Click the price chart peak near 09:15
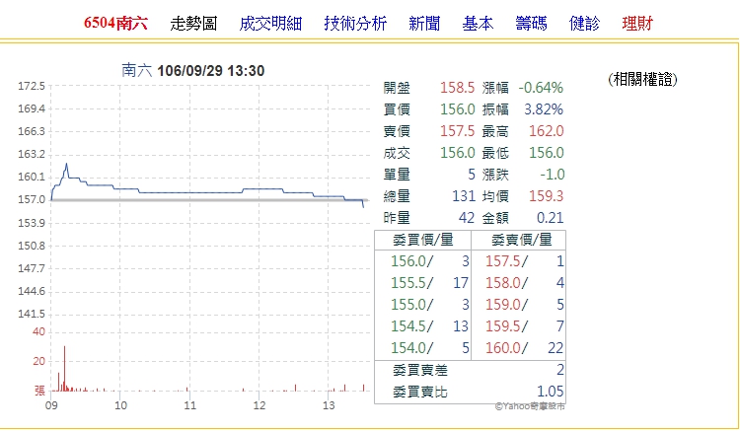Viewport: 740px width, 431px height. point(66,164)
